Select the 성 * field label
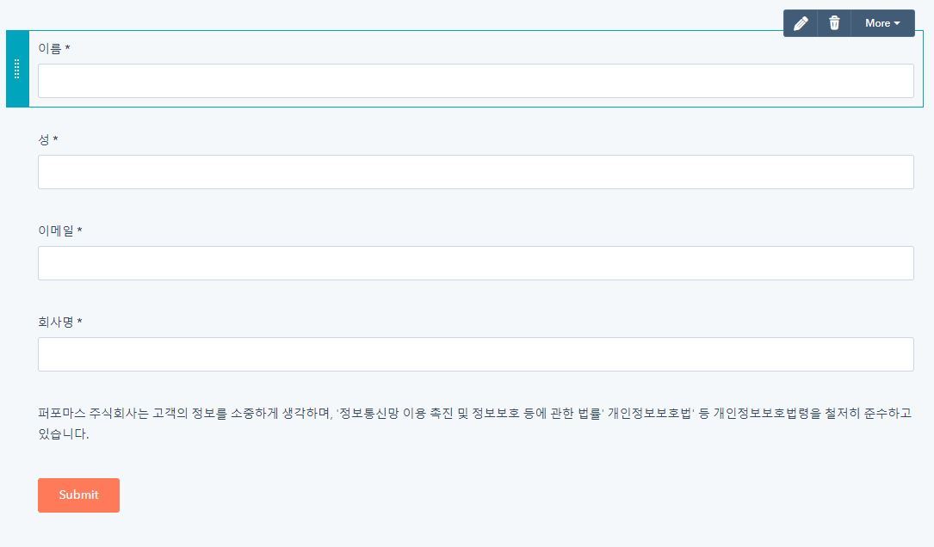Image resolution: width=934 pixels, height=547 pixels. (48, 140)
